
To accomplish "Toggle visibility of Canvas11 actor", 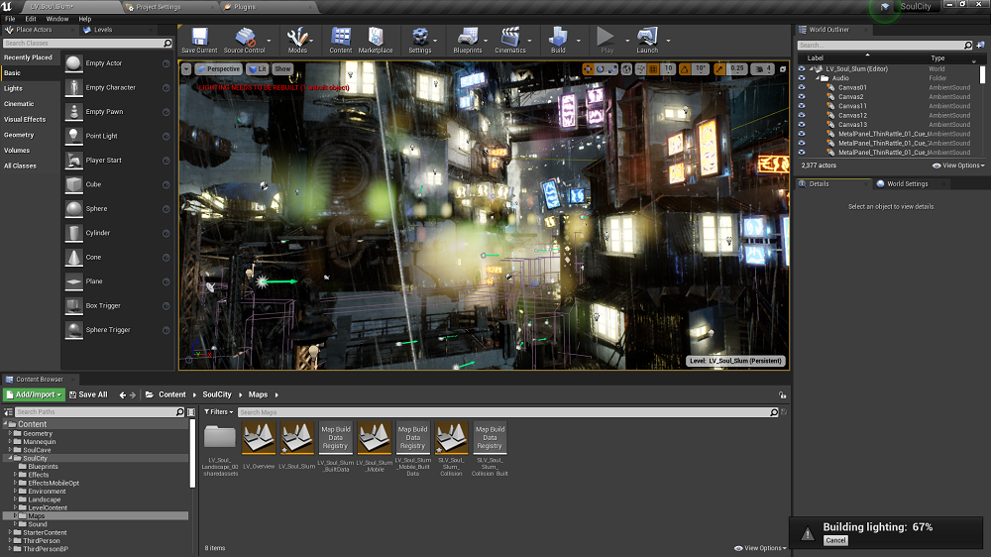I will coord(802,106).
